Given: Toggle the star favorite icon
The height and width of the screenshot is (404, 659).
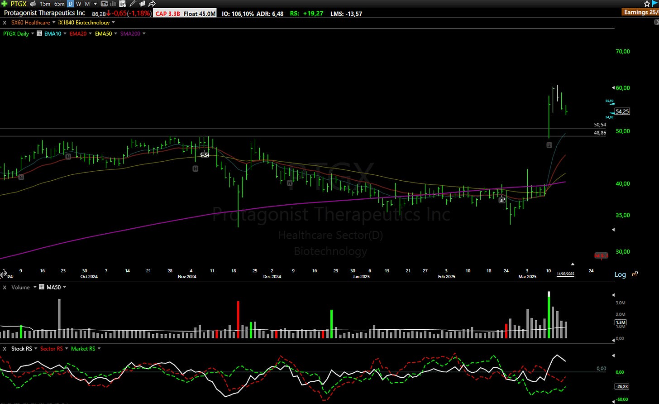Looking at the screenshot, I should (x=647, y=4).
